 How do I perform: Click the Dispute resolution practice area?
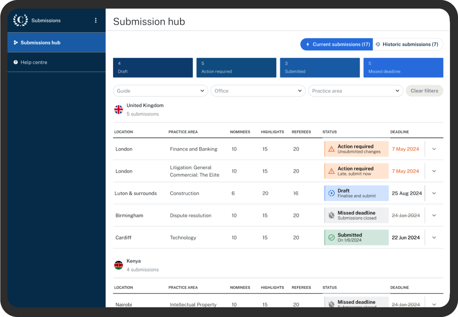(191, 216)
